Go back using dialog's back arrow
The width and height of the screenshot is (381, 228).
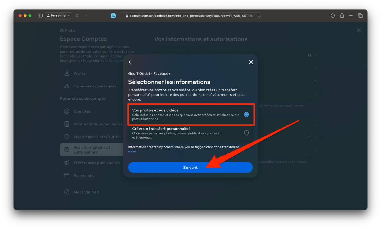point(130,62)
